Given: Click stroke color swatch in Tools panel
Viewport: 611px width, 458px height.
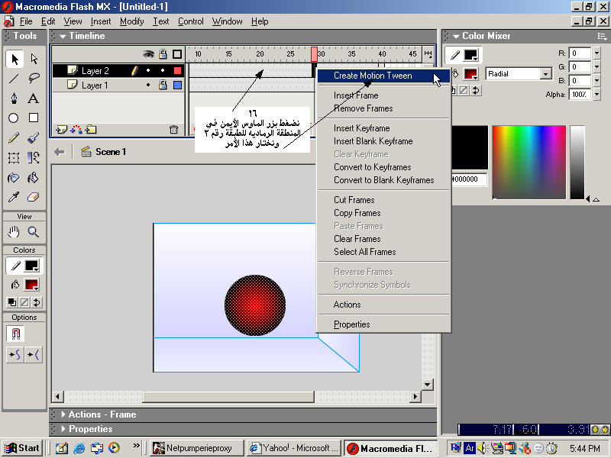Looking at the screenshot, I should (x=31, y=266).
